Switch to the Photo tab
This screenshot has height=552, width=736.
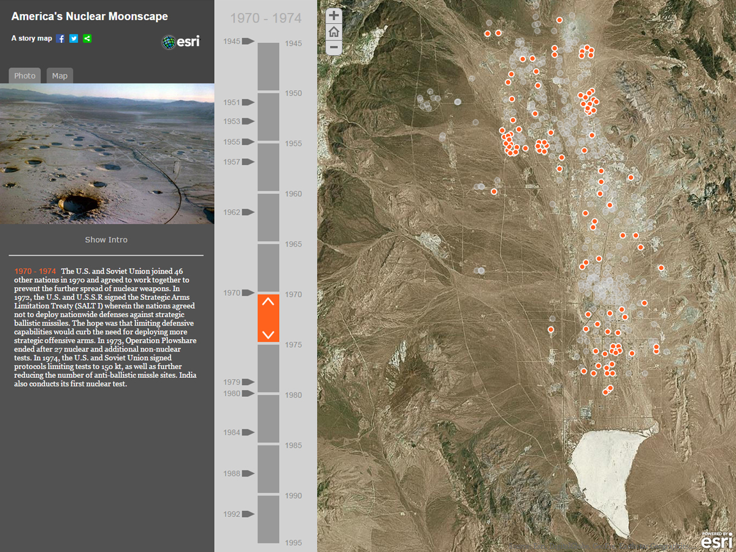25,75
